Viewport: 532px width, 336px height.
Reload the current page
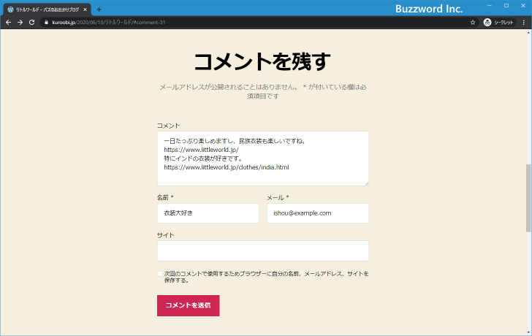click(x=31, y=23)
